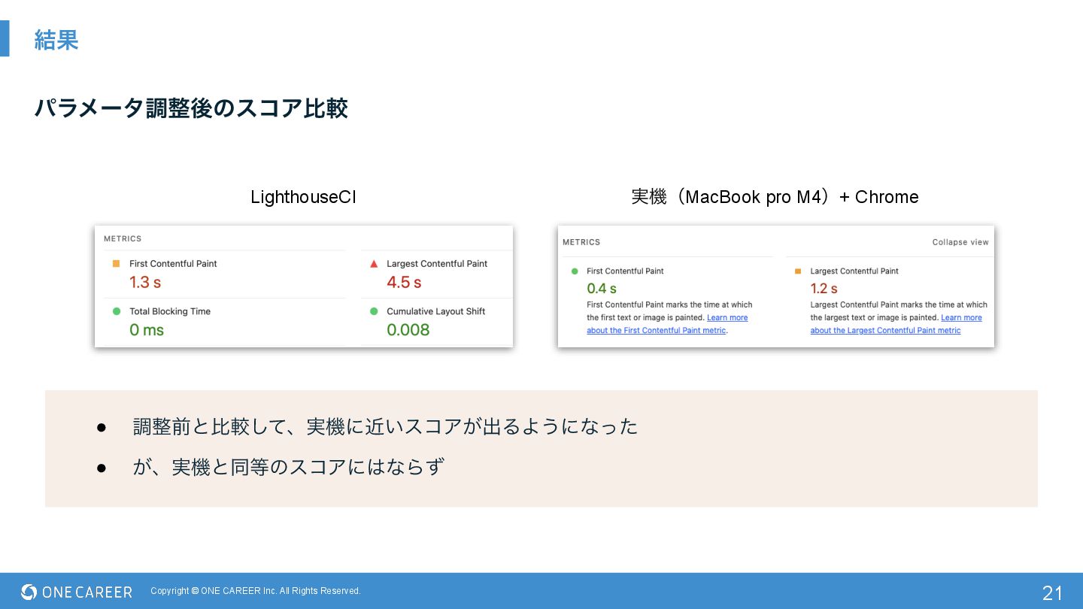This screenshot has width=1083, height=609.
Task: Click the 0.008 value
Action: click(408, 330)
